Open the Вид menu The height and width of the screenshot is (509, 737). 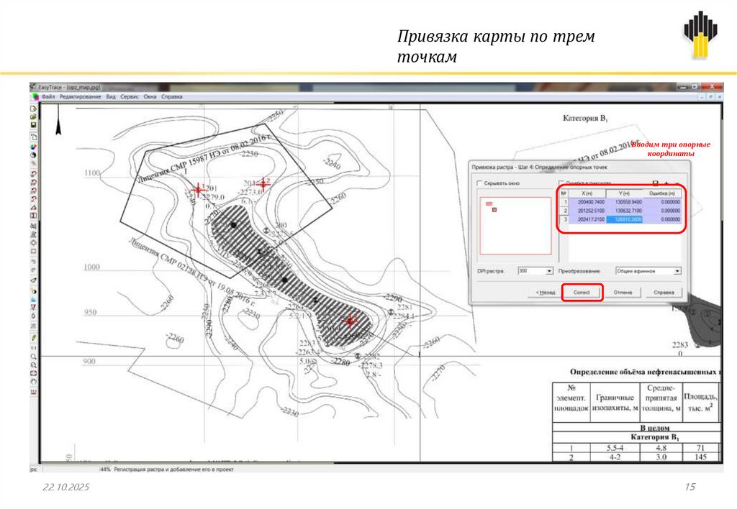click(110, 97)
